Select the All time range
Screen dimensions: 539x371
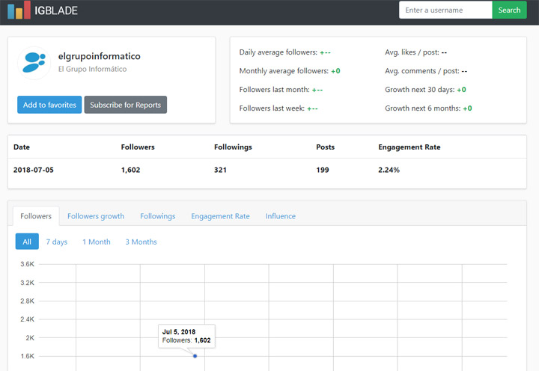27,242
